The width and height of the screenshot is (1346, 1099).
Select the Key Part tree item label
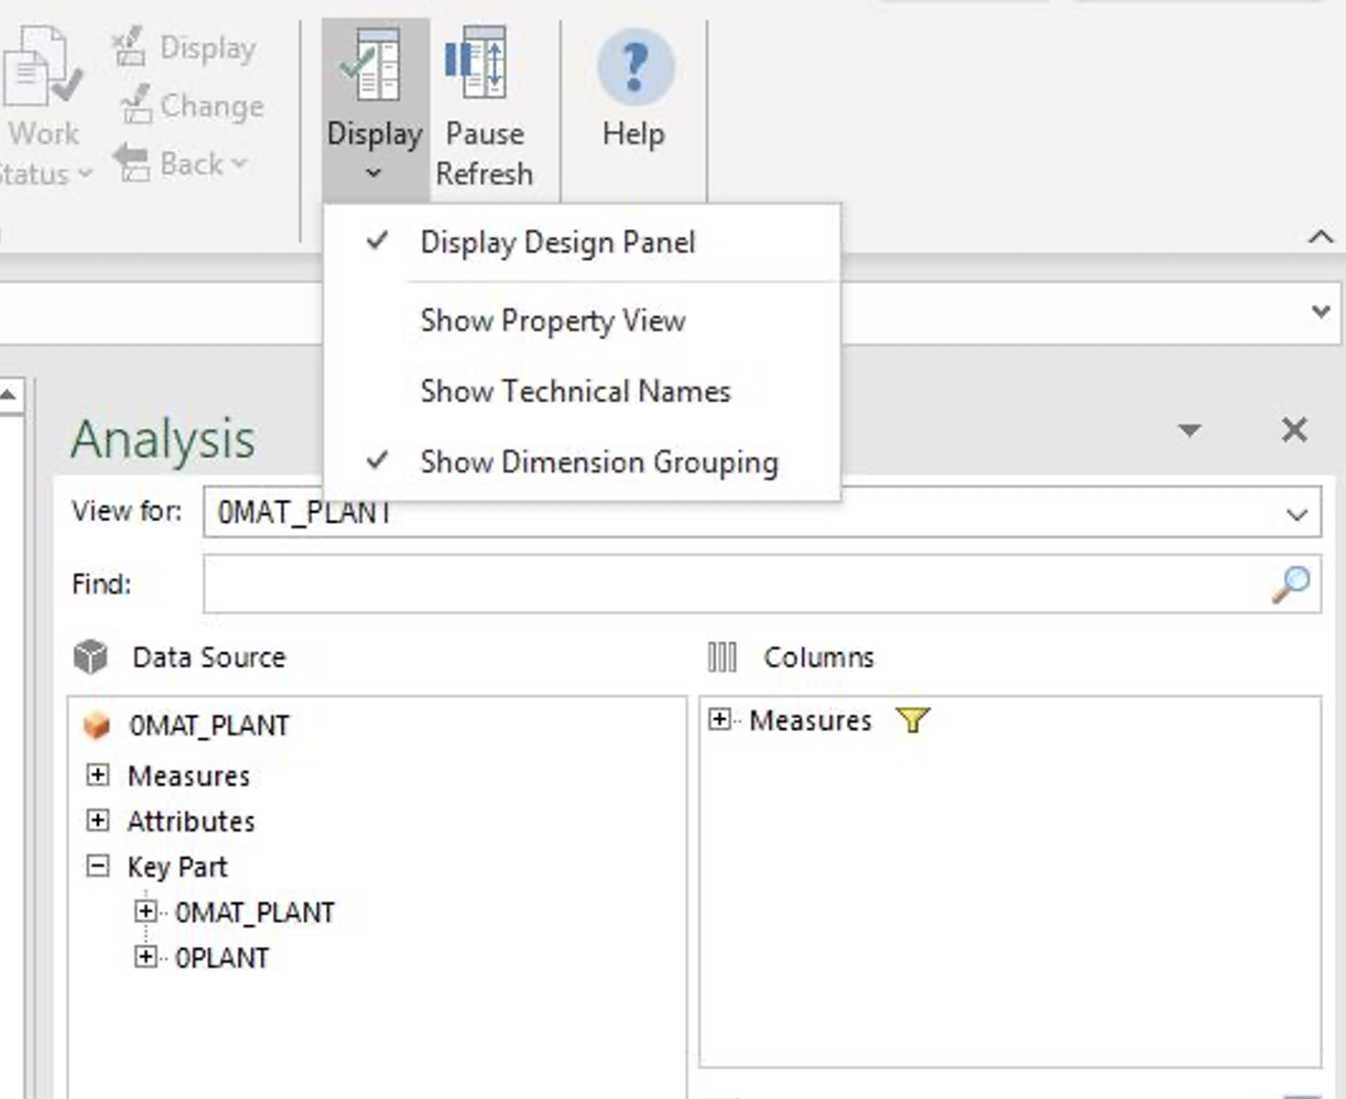pos(178,866)
